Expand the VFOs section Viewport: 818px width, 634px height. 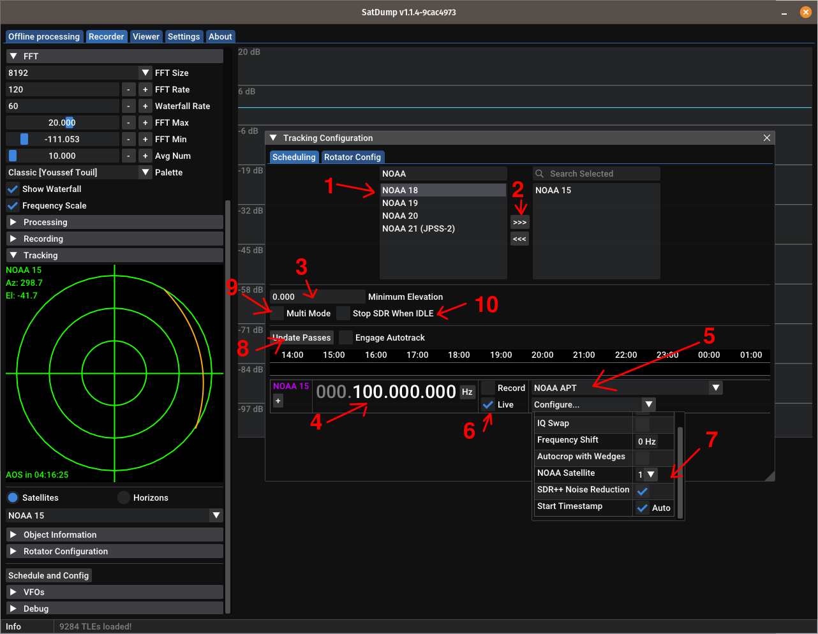click(x=115, y=592)
